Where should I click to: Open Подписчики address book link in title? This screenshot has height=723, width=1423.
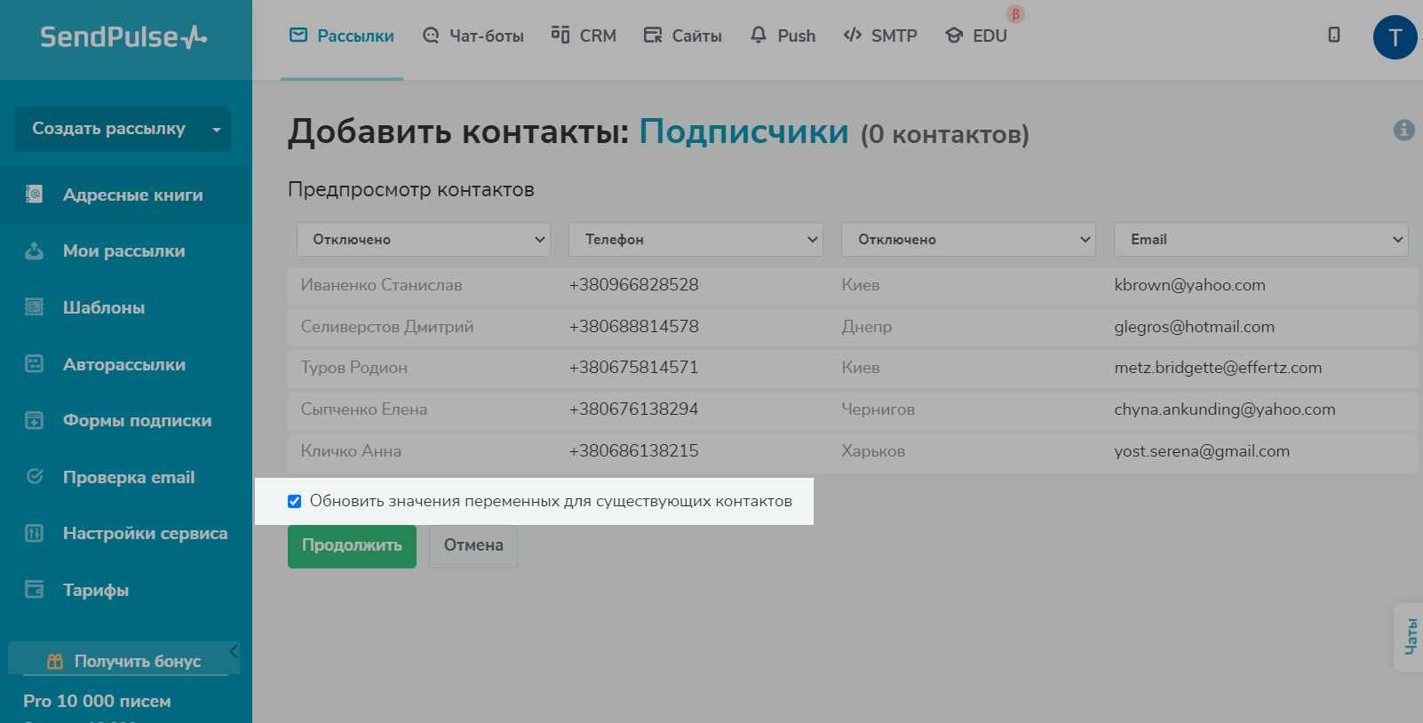click(x=743, y=131)
